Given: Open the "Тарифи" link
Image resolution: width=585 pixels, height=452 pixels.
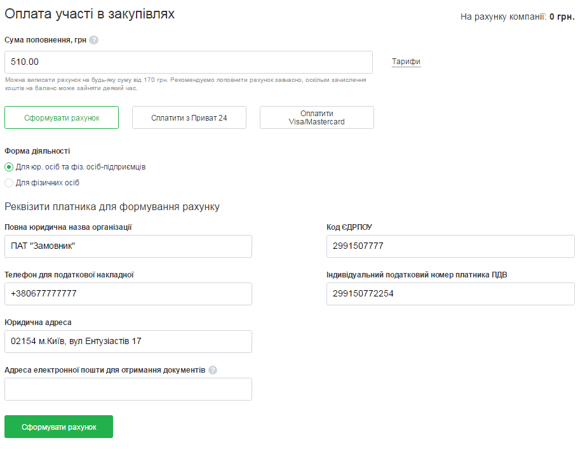Looking at the screenshot, I should [406, 62].
